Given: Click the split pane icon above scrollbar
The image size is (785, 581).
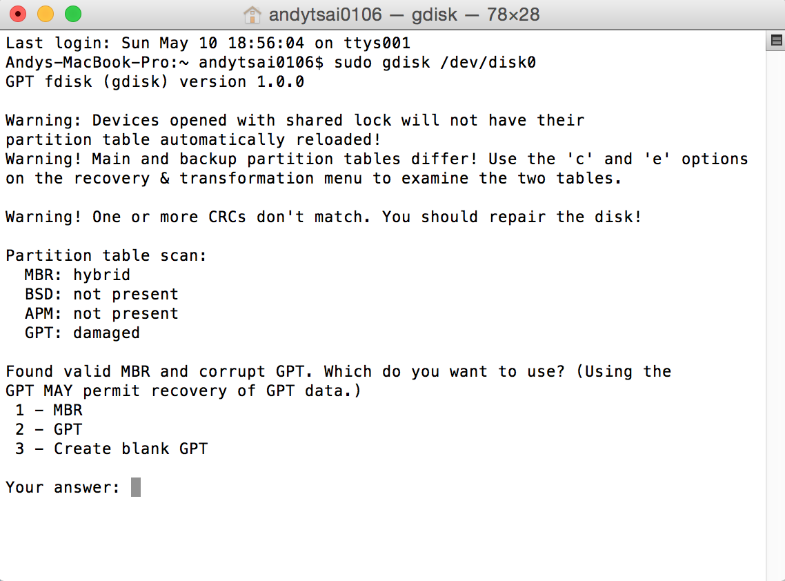Looking at the screenshot, I should [x=776, y=41].
